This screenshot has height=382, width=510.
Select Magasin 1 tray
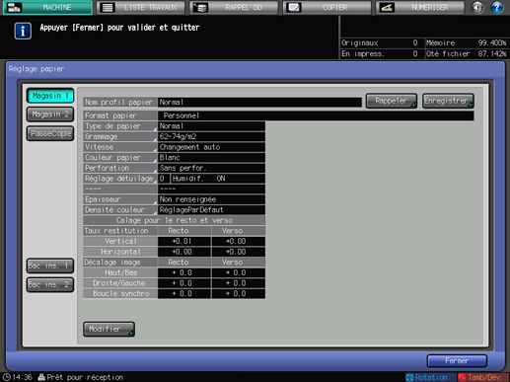click(x=50, y=96)
